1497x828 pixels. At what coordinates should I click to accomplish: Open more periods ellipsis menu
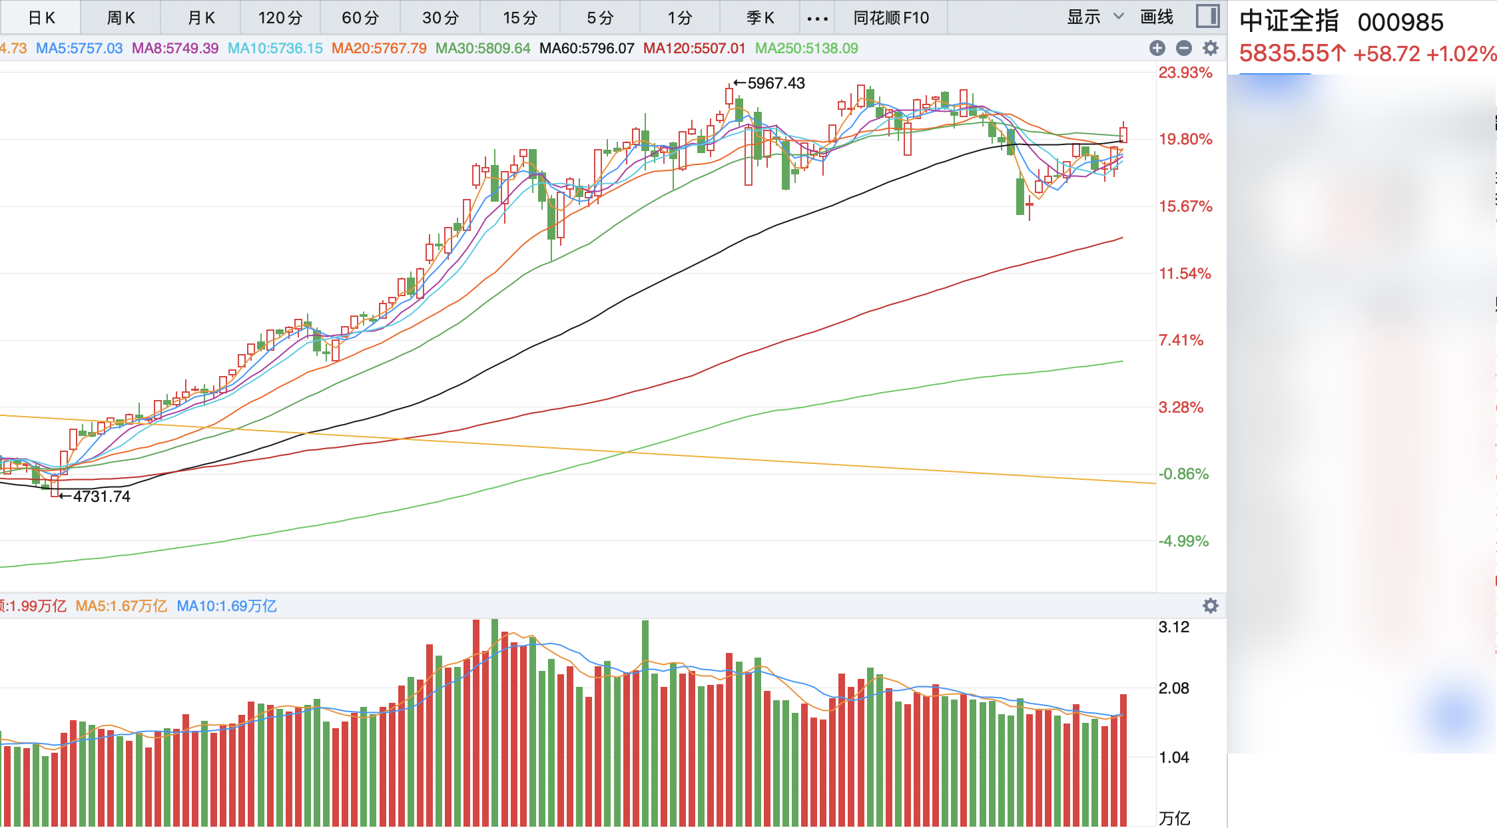coord(817,18)
